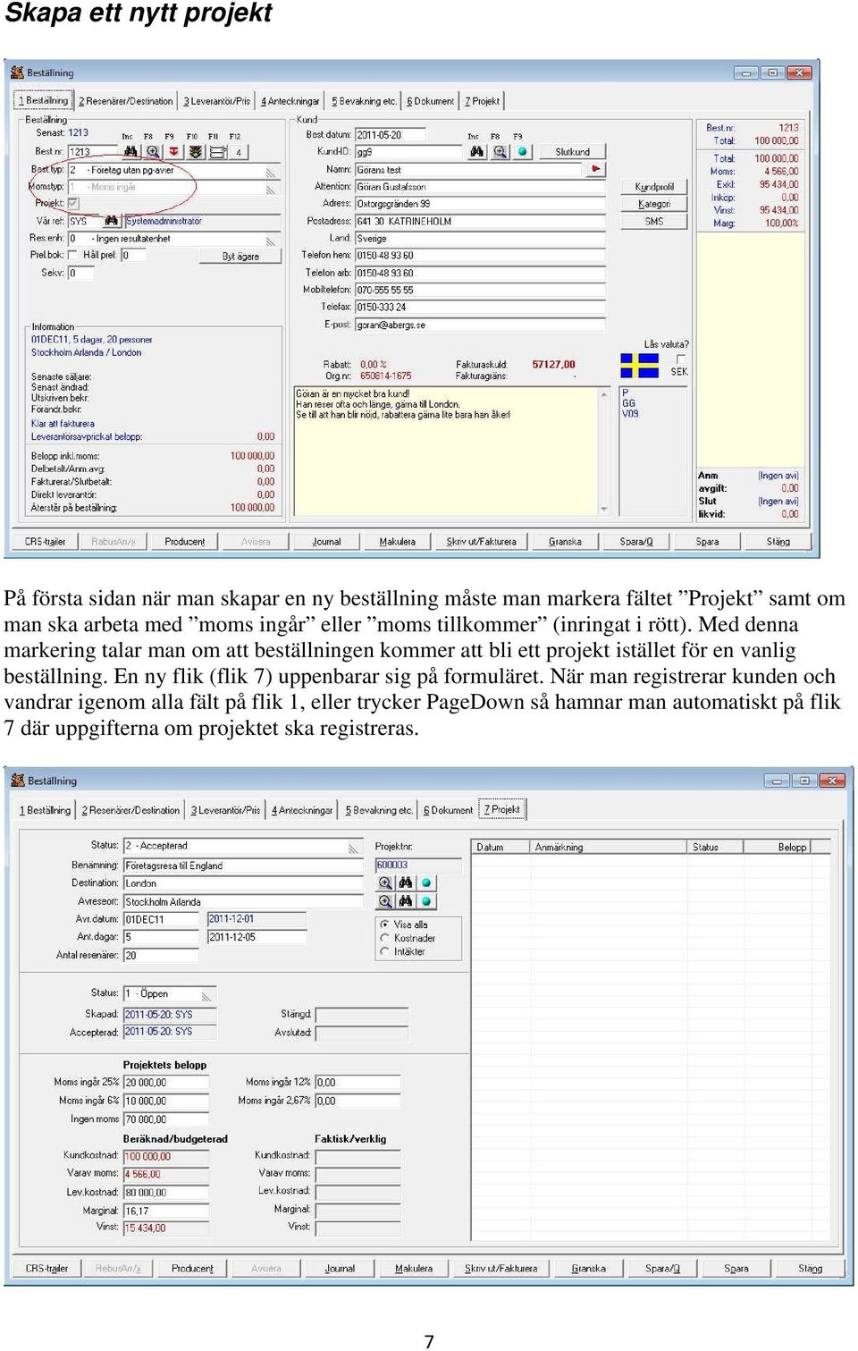Toggle the Lås valuta checkbox

point(680,359)
